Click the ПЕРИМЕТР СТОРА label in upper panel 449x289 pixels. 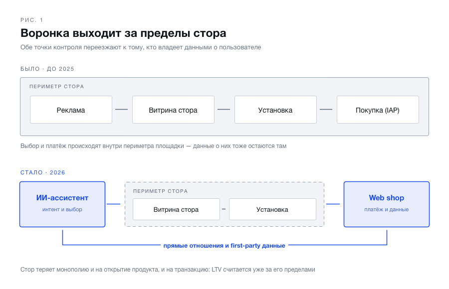pos(57,86)
